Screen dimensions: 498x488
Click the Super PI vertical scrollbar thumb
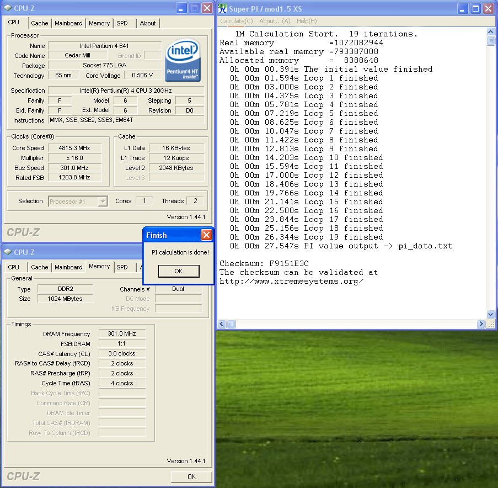click(490, 41)
